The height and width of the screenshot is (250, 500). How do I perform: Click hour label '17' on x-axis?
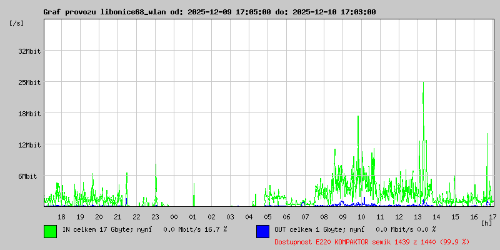(492, 217)
